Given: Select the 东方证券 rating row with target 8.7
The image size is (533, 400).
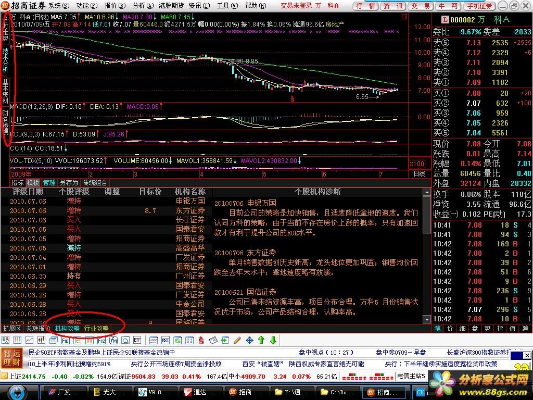Looking at the screenshot, I should point(106,210).
